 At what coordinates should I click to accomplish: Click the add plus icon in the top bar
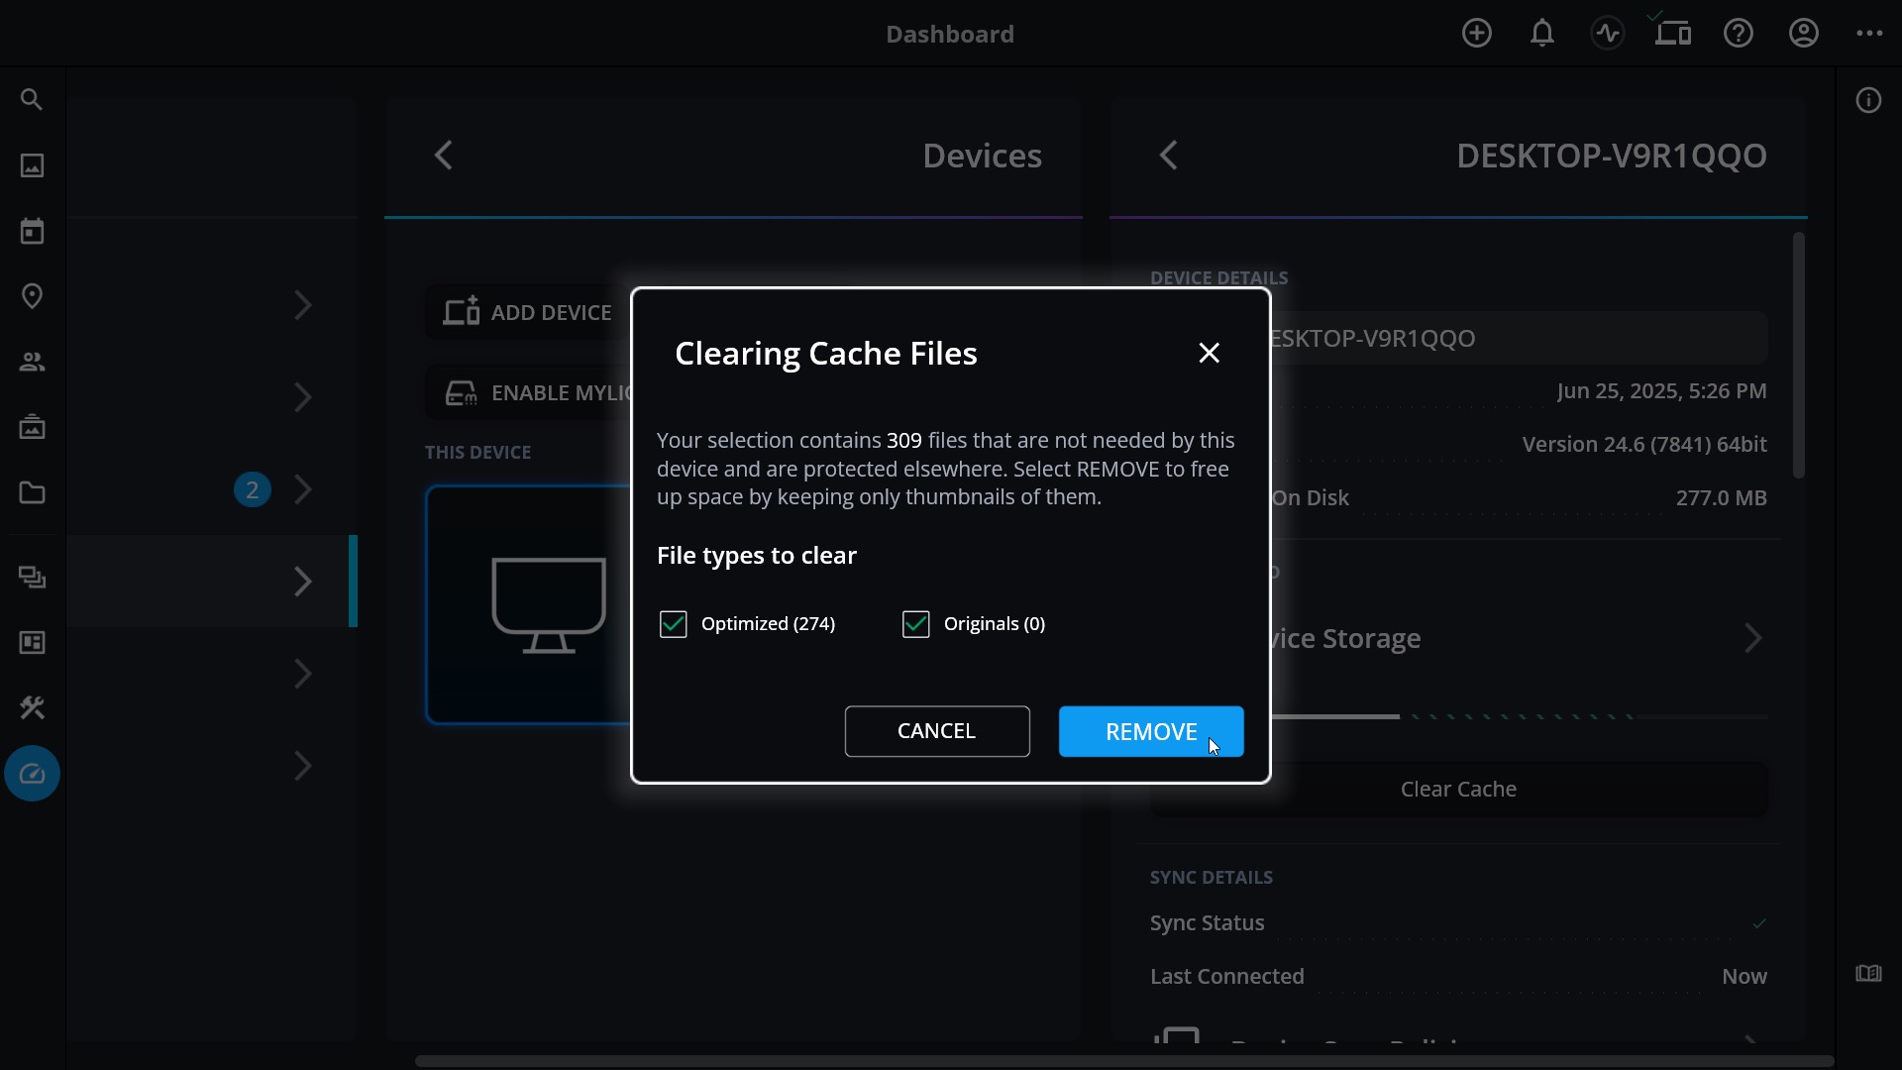(x=1476, y=34)
